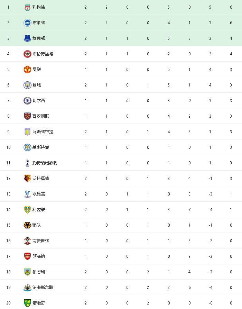The width and height of the screenshot is (242, 309).
Task: Click the Manchester United crest icon
Action: tap(27, 70)
